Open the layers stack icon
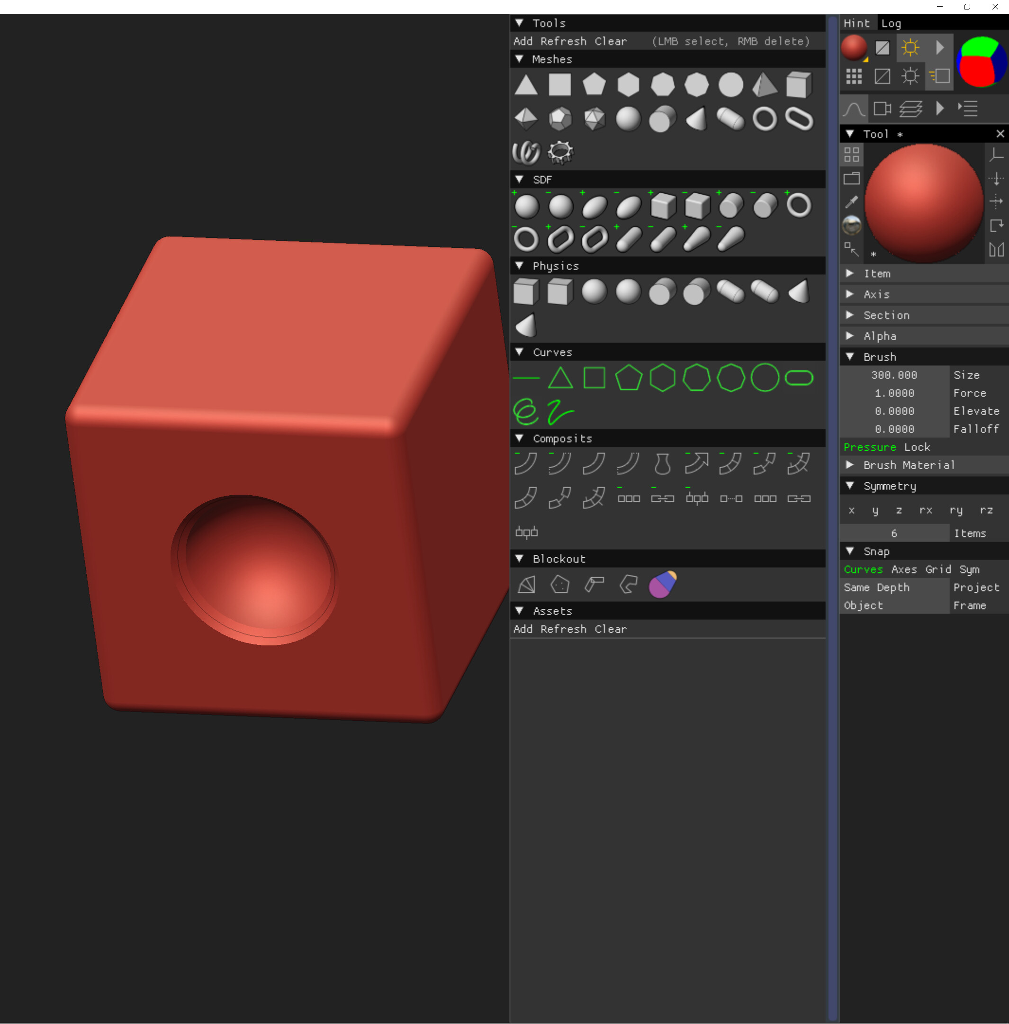The image size is (1009, 1024). 910,109
